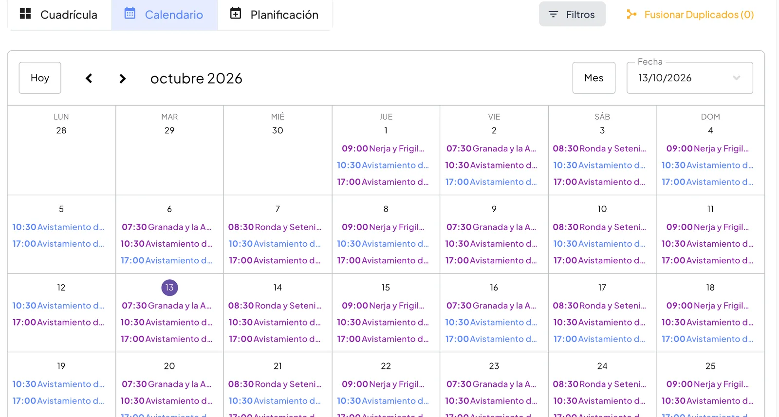Screen dimensions: 779x417
Task: Open 07:30 Granada event on October 13
Action: [167, 306]
